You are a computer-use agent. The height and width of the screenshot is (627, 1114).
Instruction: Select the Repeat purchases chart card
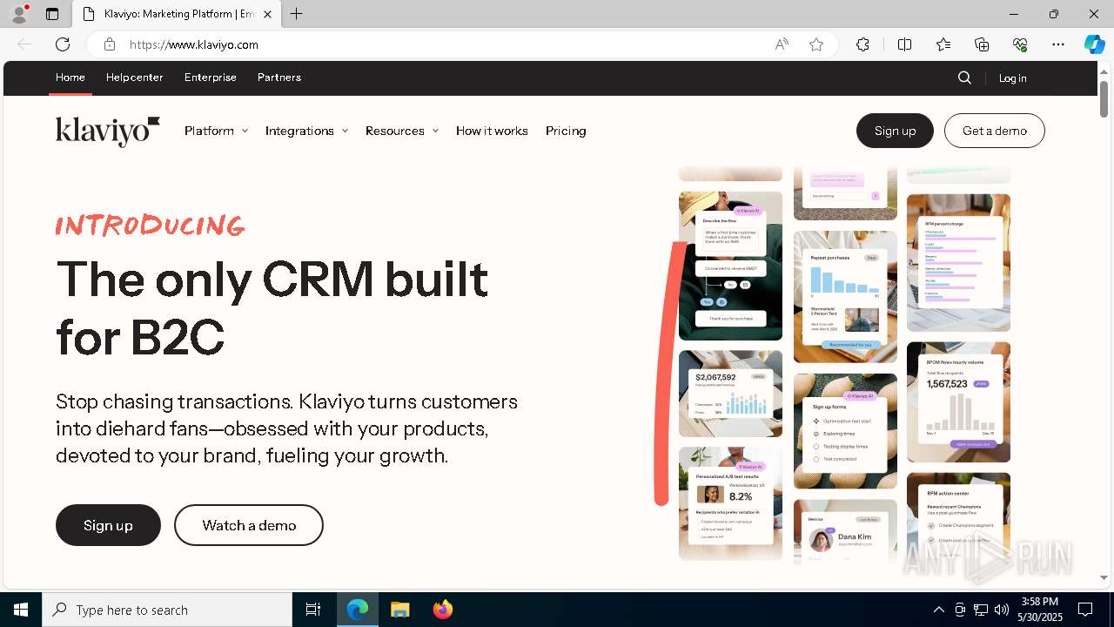[x=845, y=296]
